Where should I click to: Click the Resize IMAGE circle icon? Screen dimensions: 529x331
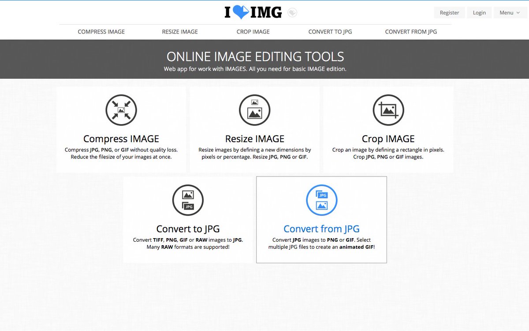coord(254,110)
